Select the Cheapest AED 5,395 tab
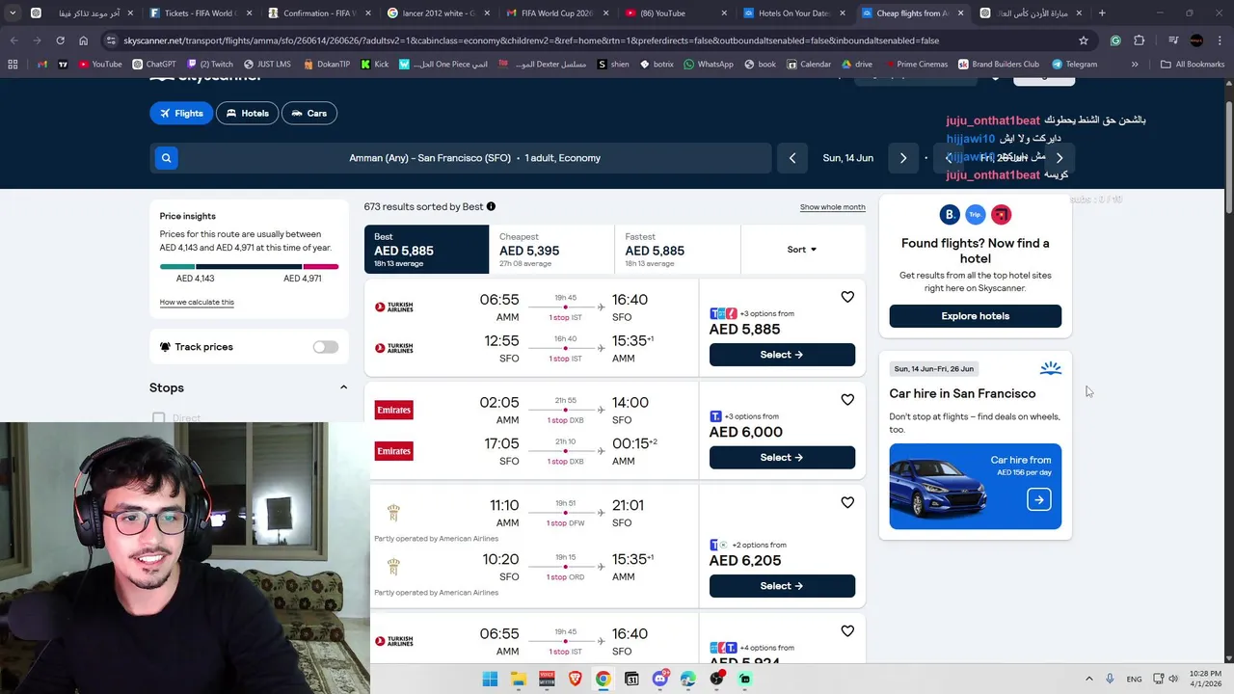Screen dimensions: 1234x694 551,250
